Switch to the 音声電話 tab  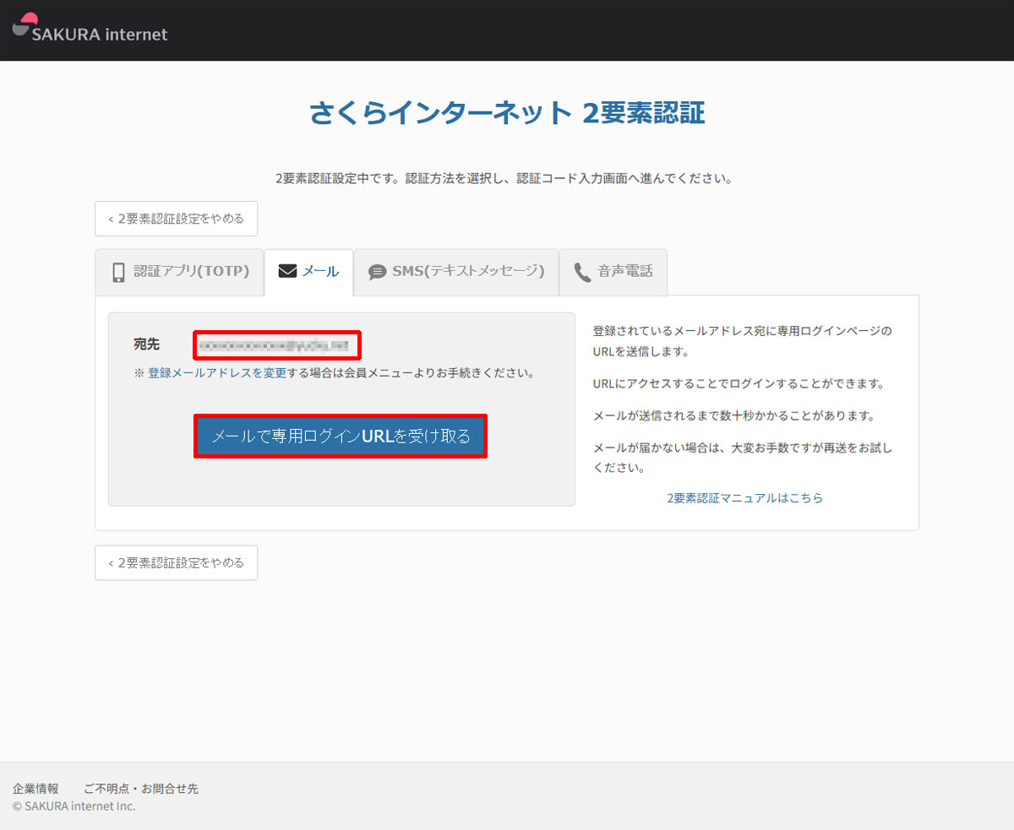click(625, 272)
